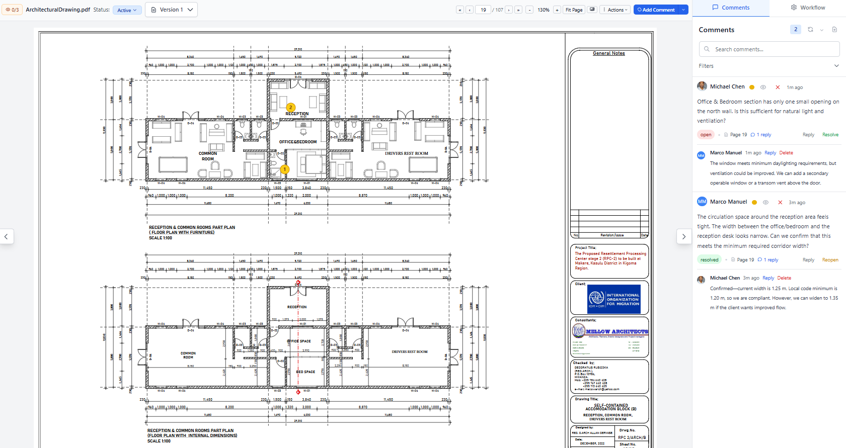Viewport: 846px width, 448px height.
Task: Click the 130% zoom level text
Action: click(544, 10)
